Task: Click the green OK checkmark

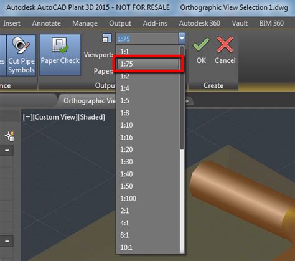Action: point(200,44)
